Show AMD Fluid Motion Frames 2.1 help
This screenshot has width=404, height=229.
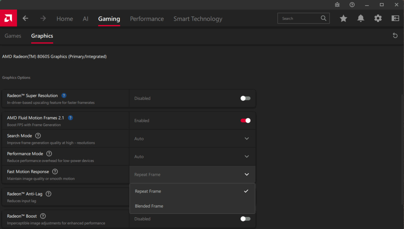71,118
